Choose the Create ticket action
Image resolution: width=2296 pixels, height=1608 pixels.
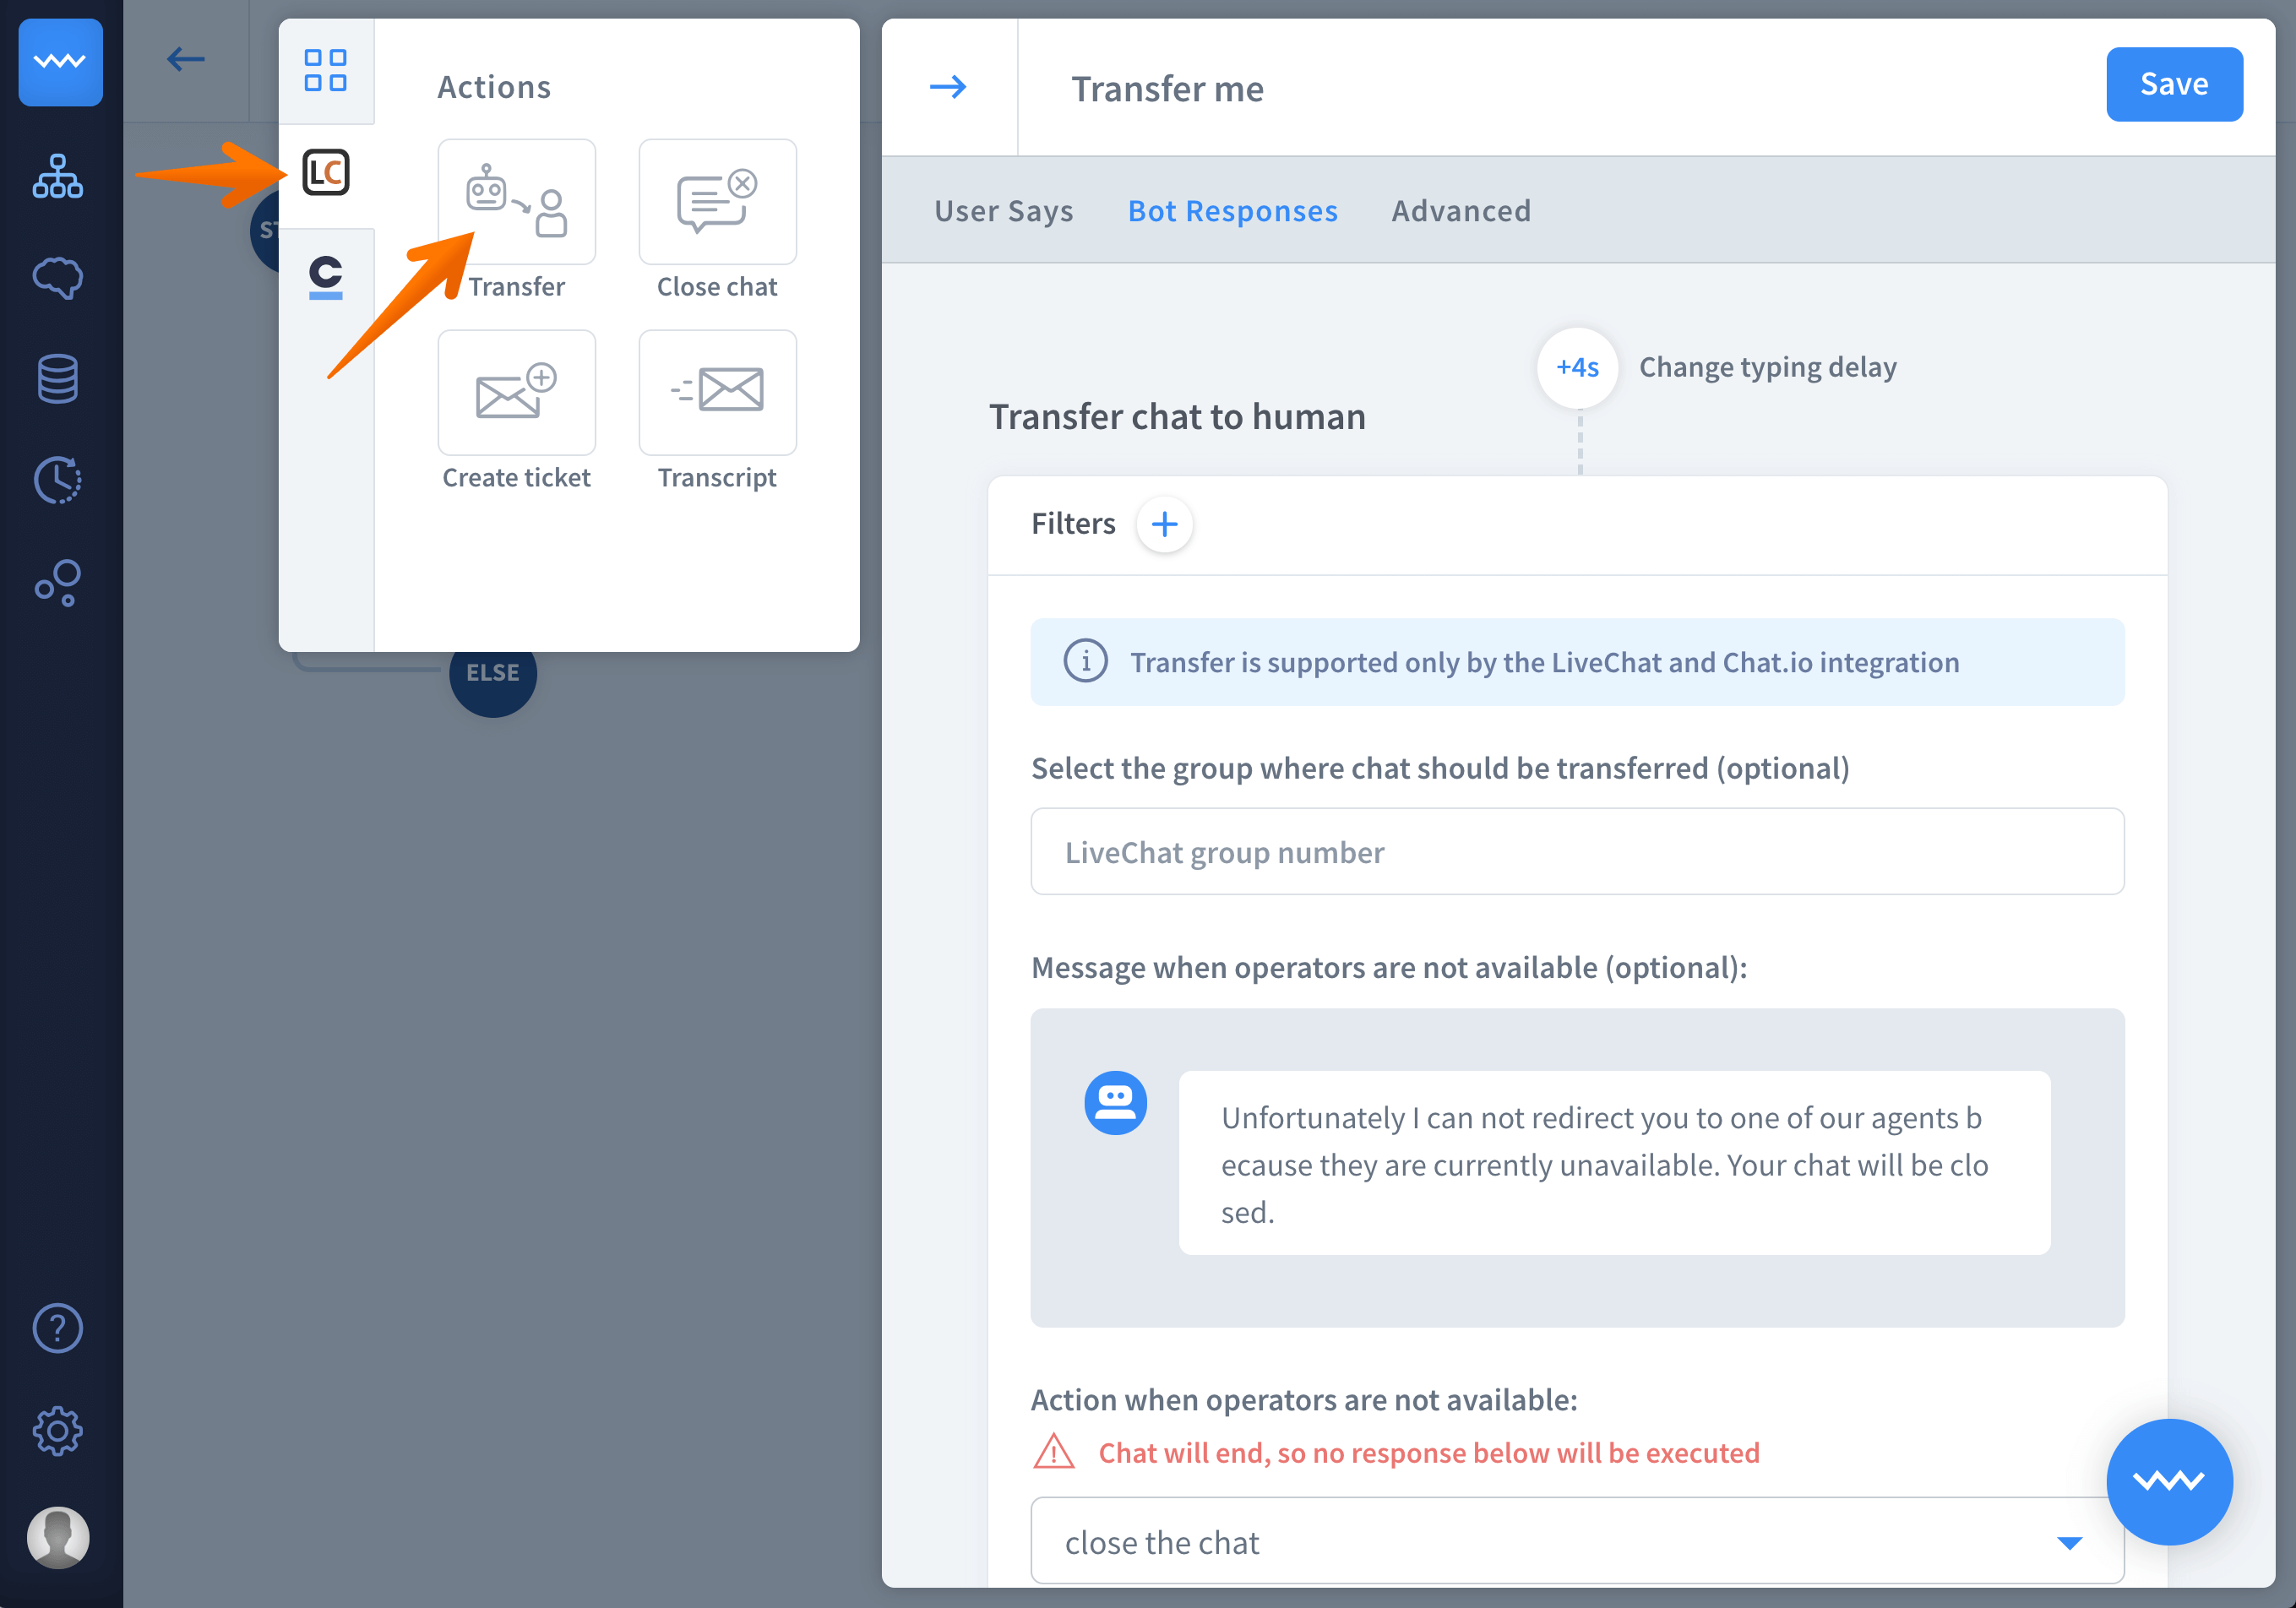click(x=516, y=392)
